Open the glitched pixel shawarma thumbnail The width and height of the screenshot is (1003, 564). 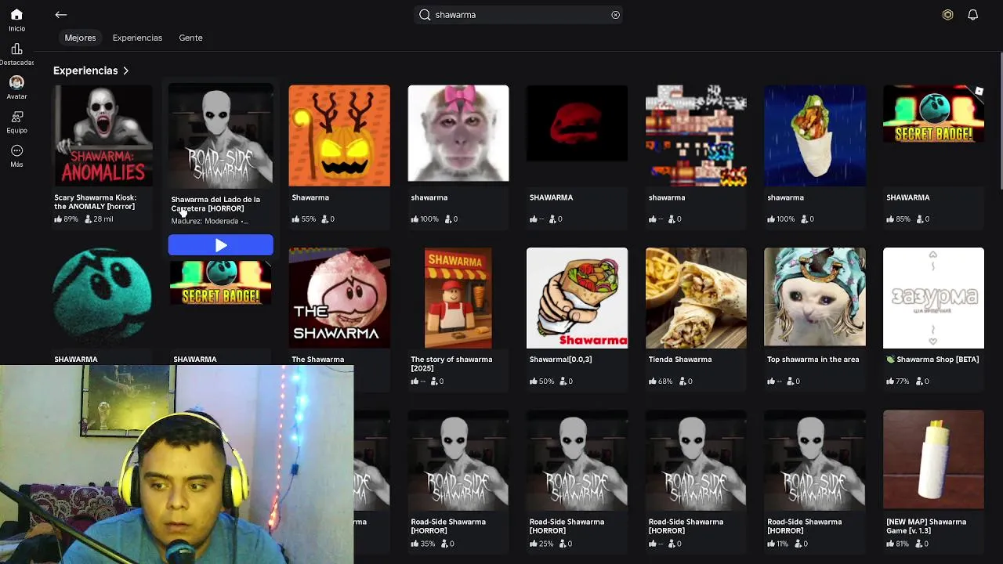(x=696, y=136)
